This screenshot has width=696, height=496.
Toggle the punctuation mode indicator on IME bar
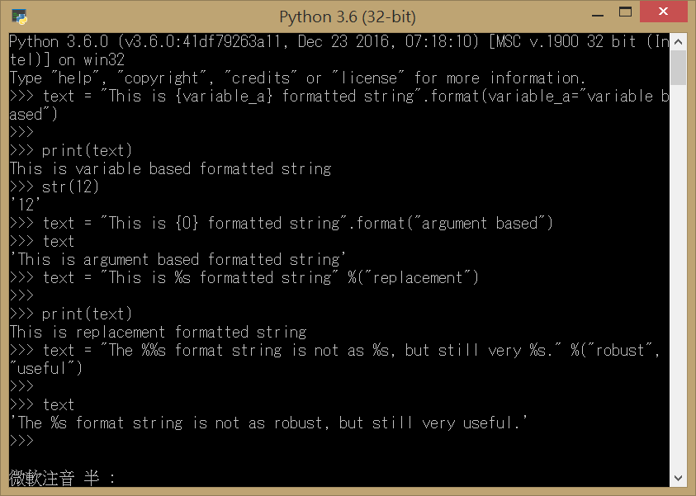coord(111,478)
